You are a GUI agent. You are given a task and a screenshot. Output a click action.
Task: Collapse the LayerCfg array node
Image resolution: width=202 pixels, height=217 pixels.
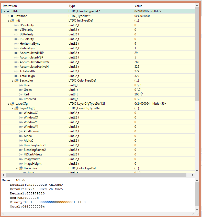8,104
